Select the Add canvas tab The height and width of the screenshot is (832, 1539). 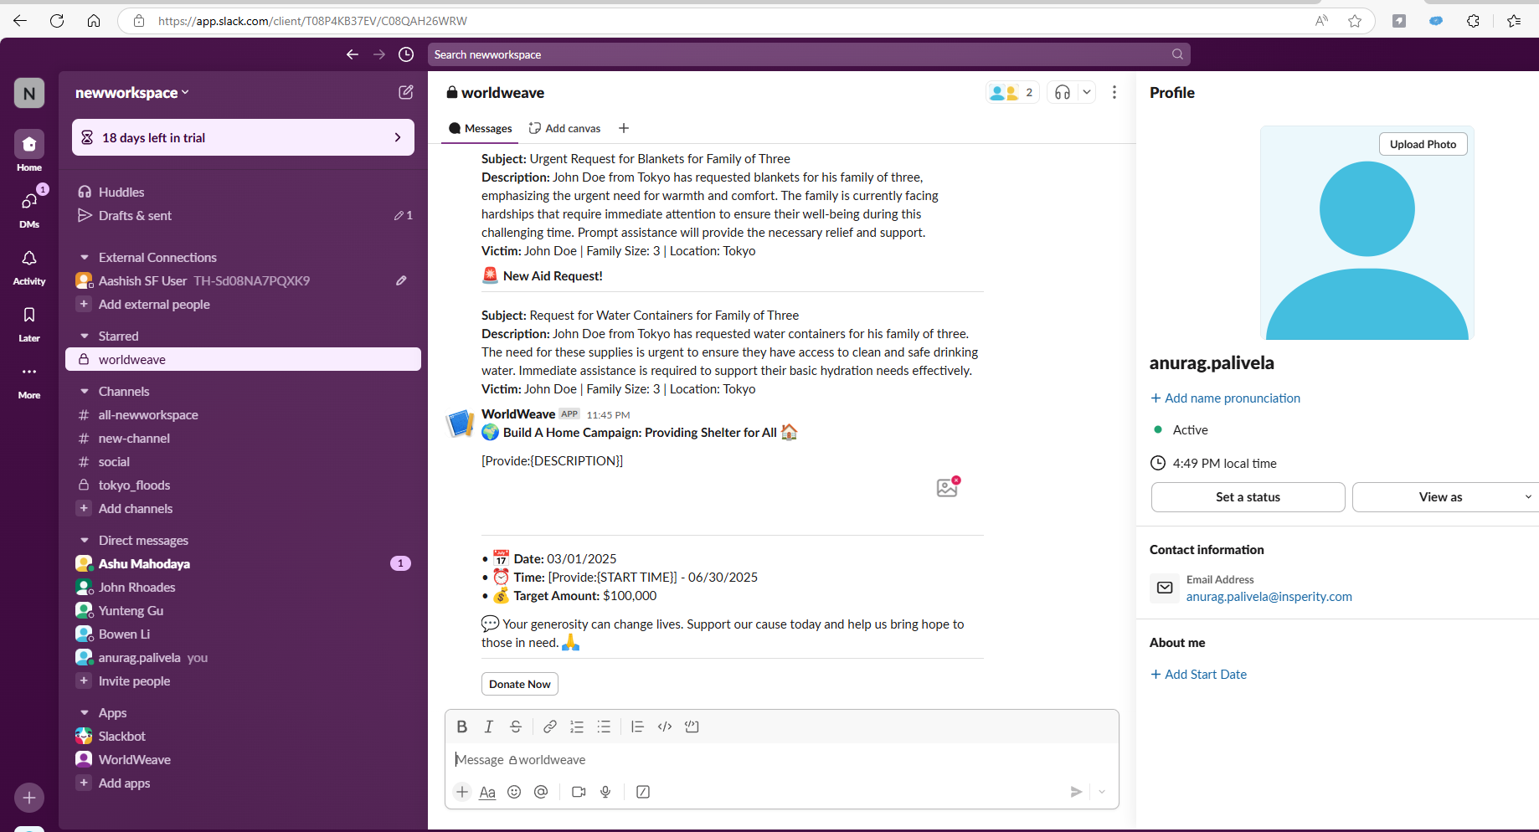point(565,128)
